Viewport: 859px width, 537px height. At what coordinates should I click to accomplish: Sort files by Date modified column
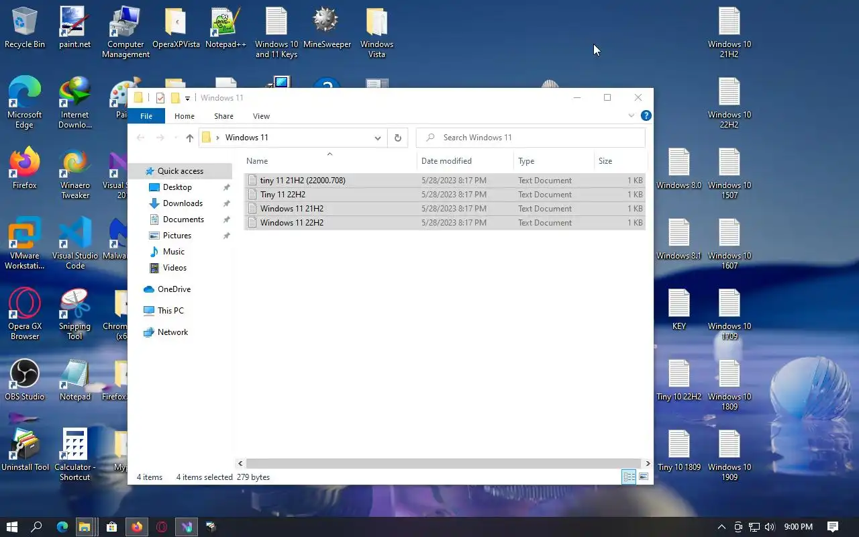465,161
